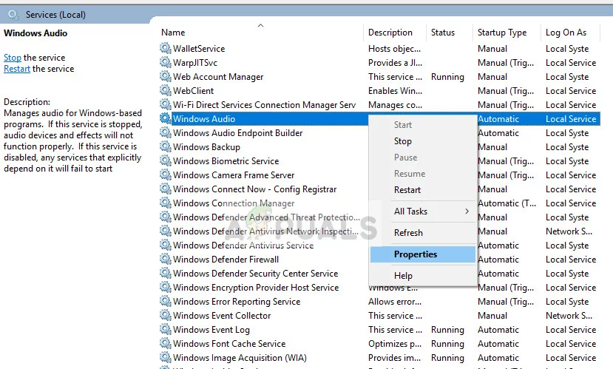Select the Windows Backup service name
613x369 pixels.
pyautogui.click(x=206, y=147)
